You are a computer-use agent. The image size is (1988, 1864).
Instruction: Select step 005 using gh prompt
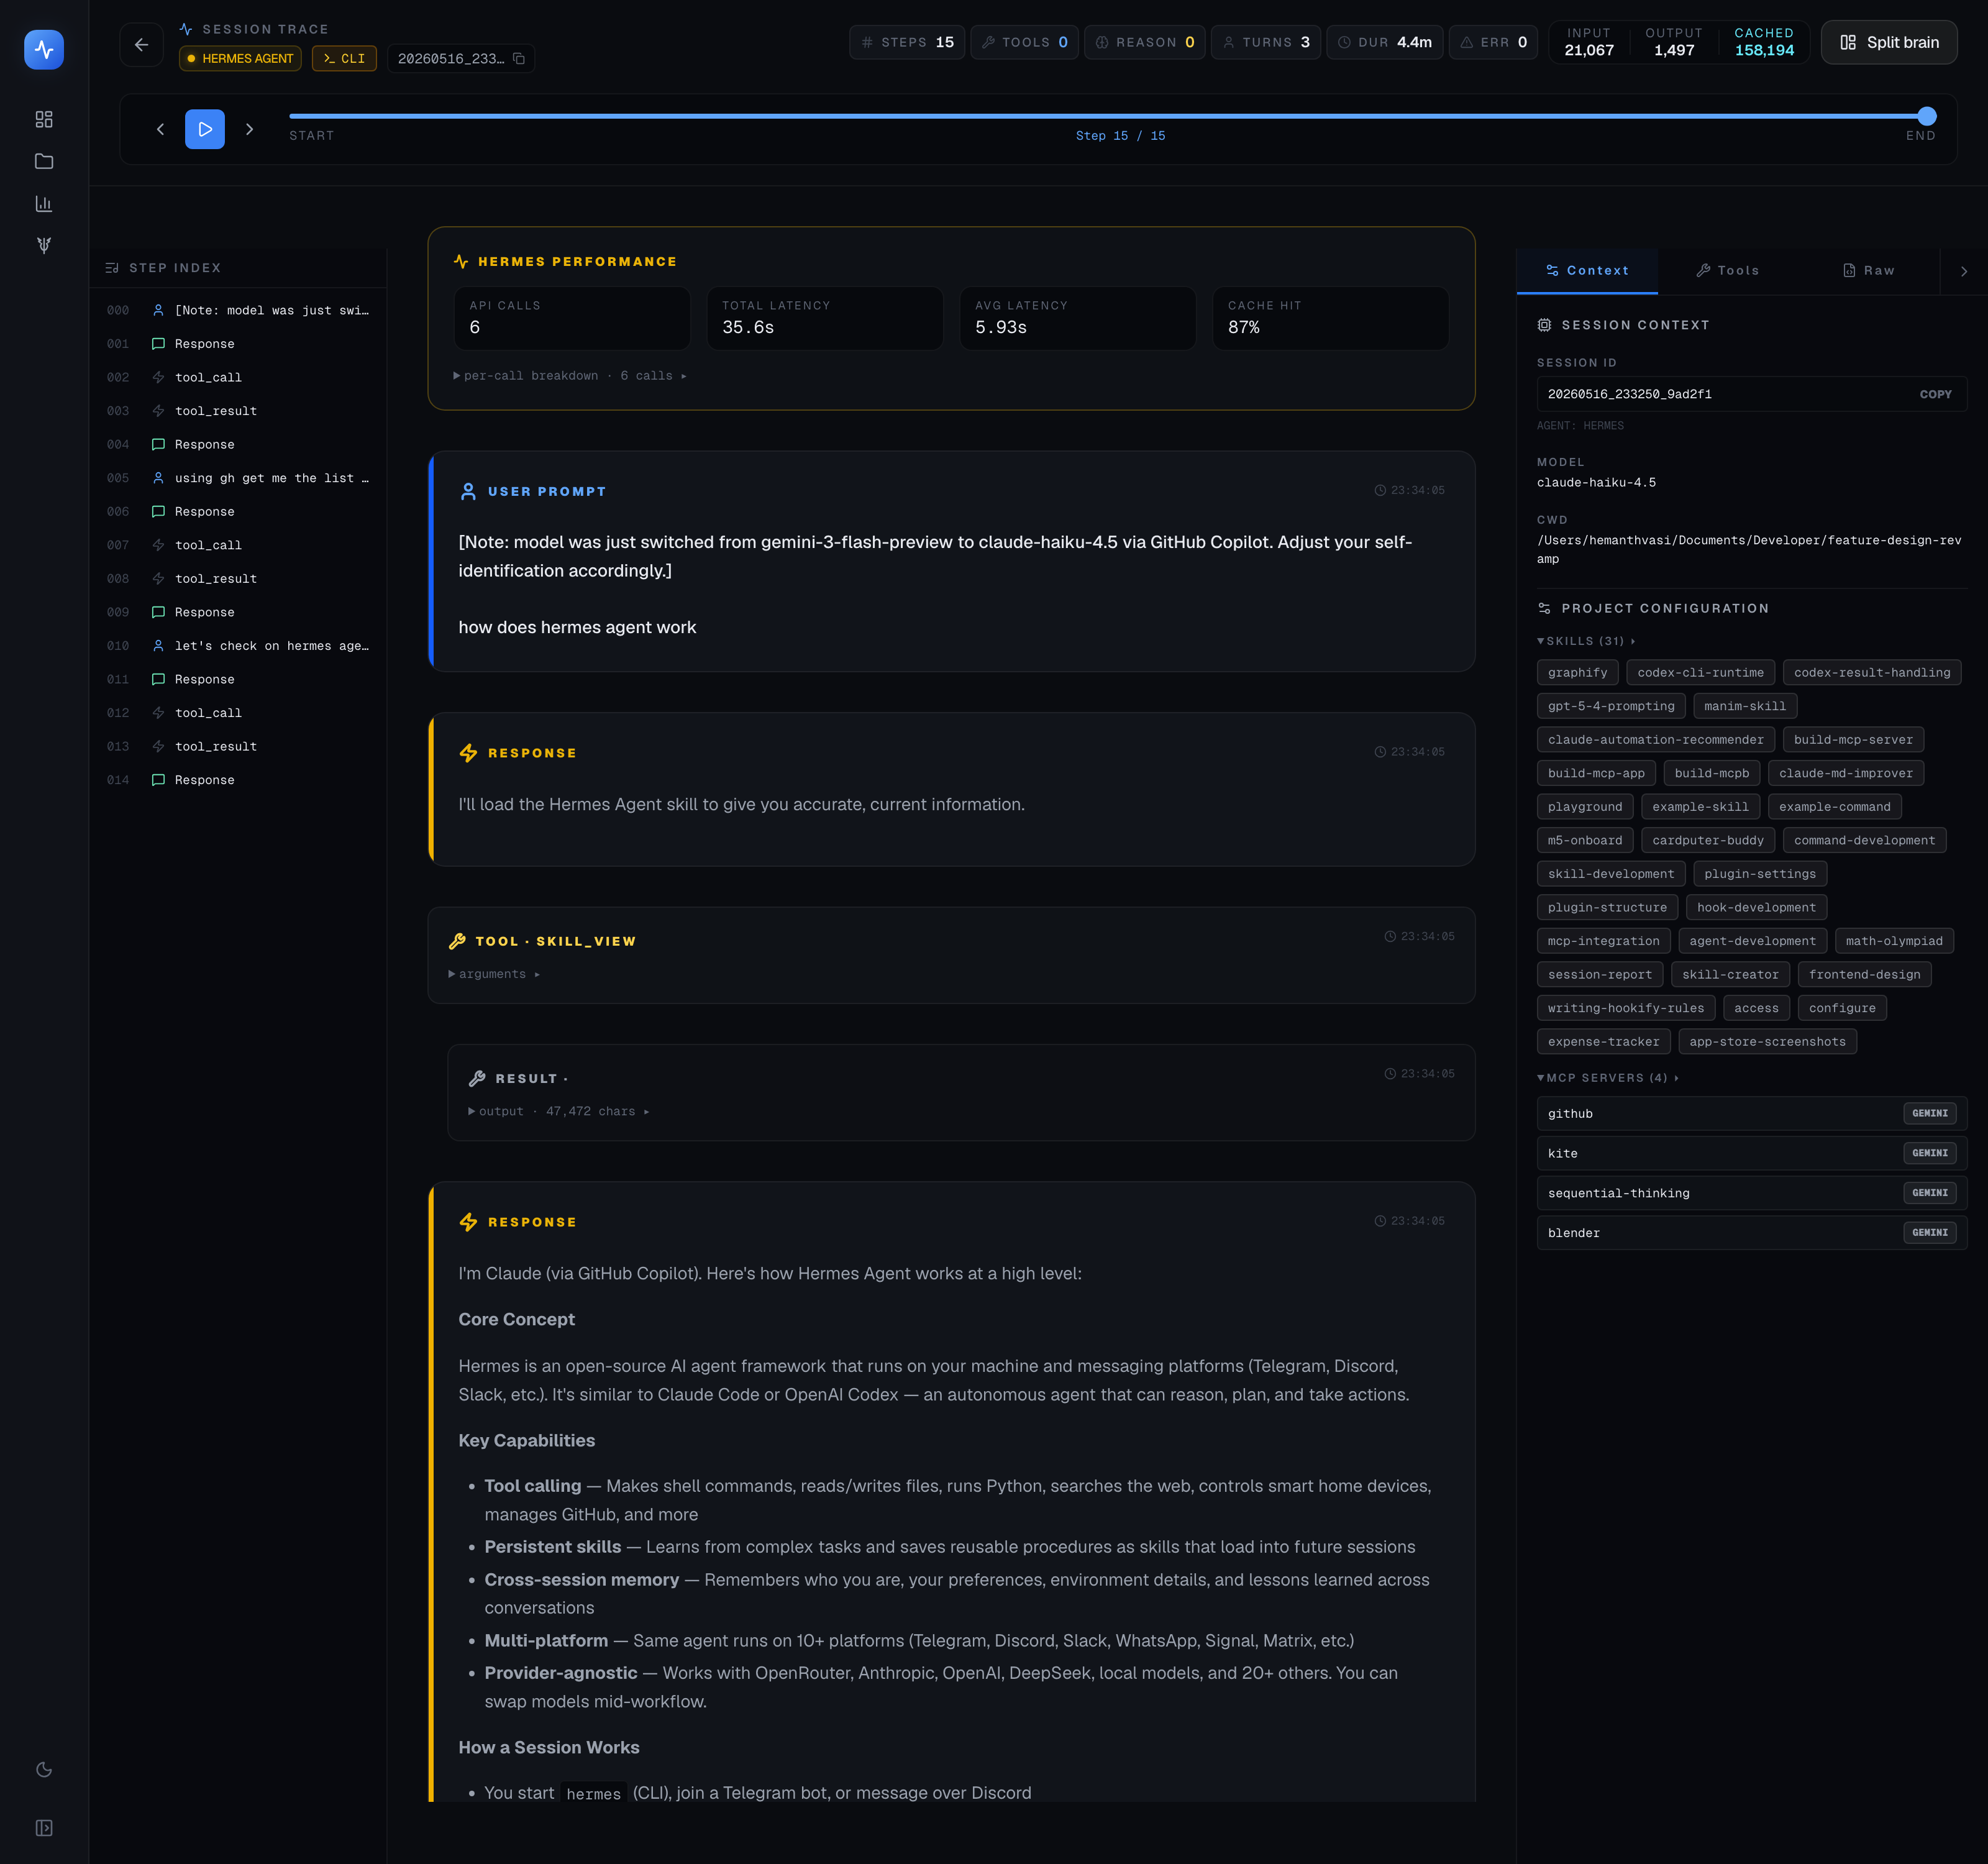point(238,478)
